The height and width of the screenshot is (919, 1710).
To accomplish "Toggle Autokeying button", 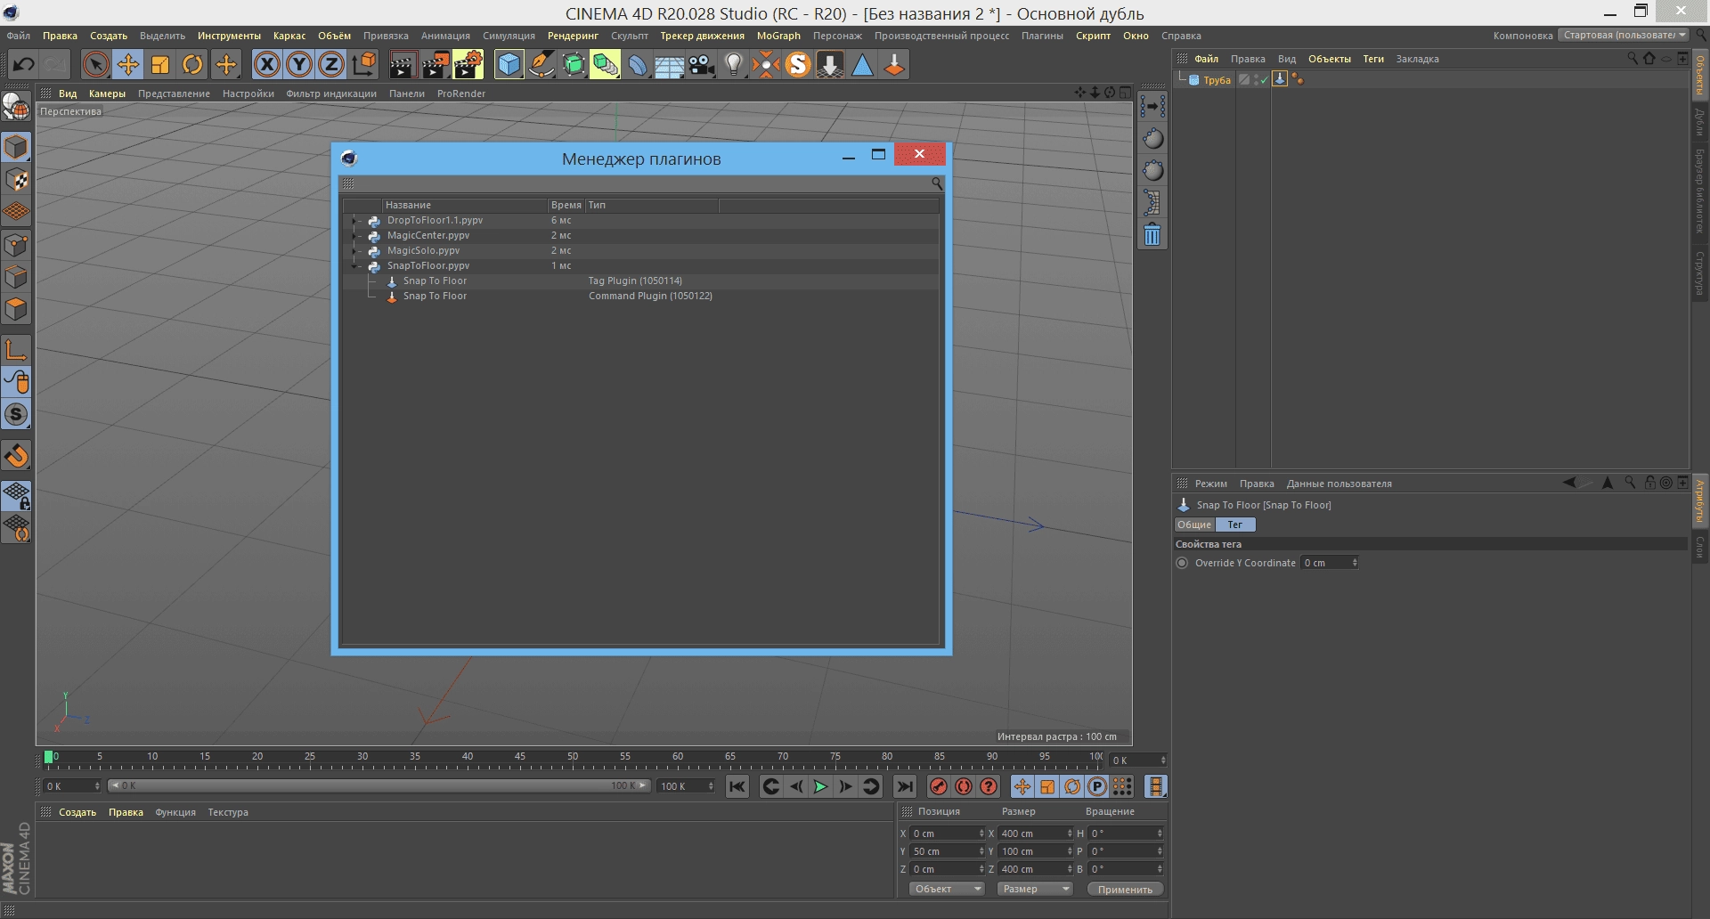I will [x=964, y=786].
